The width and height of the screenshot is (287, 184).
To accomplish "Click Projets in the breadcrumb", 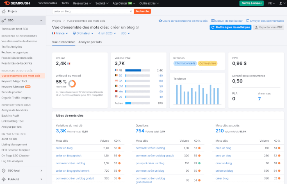I will [56, 21].
